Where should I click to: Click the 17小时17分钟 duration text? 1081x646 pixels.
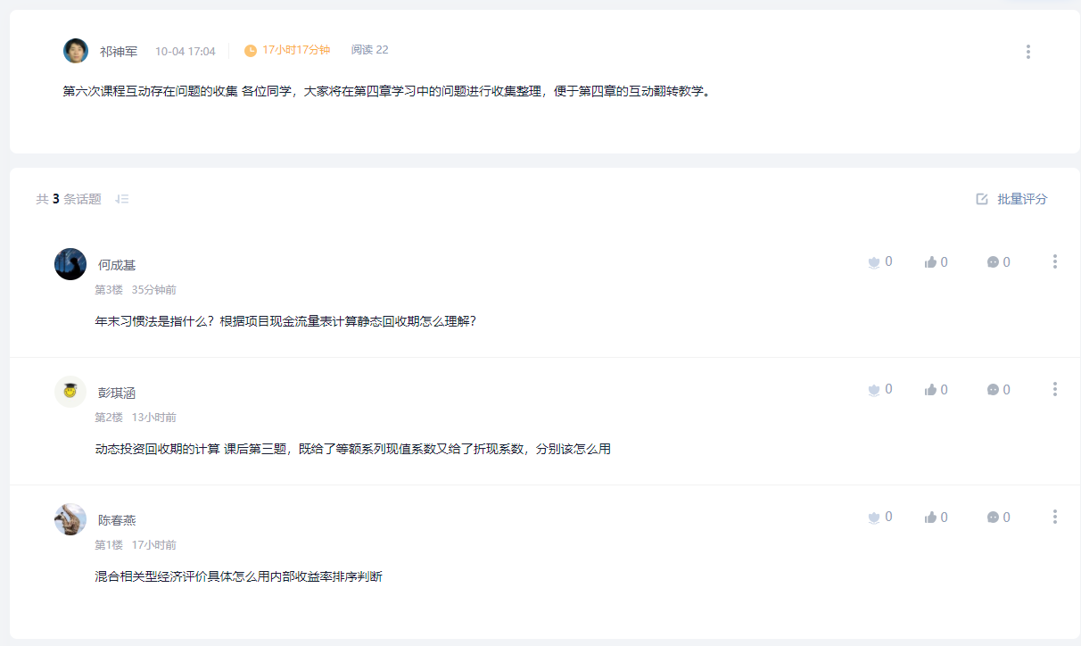296,50
